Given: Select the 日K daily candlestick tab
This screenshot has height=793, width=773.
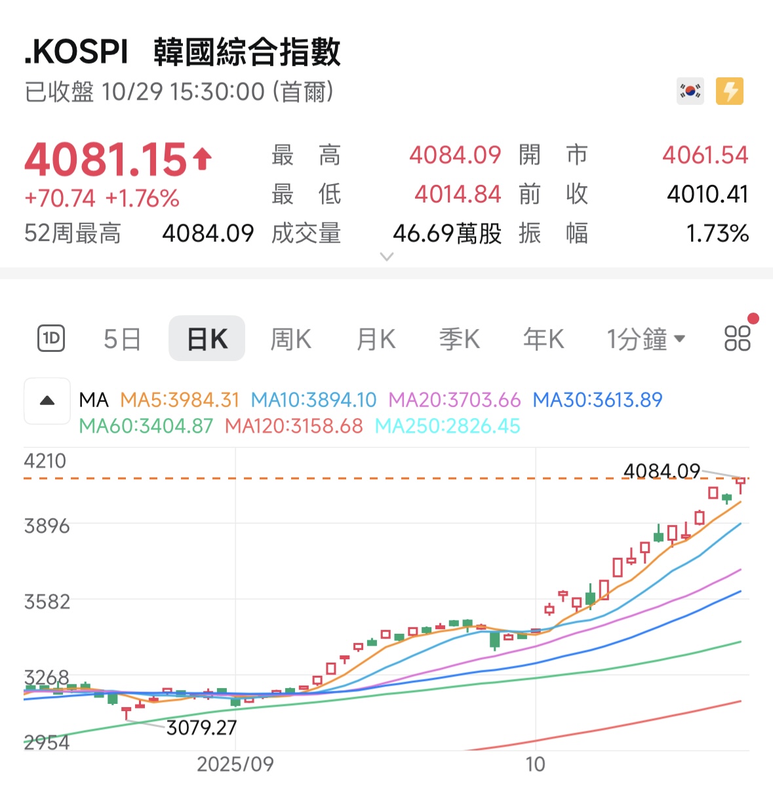Looking at the screenshot, I should point(207,339).
